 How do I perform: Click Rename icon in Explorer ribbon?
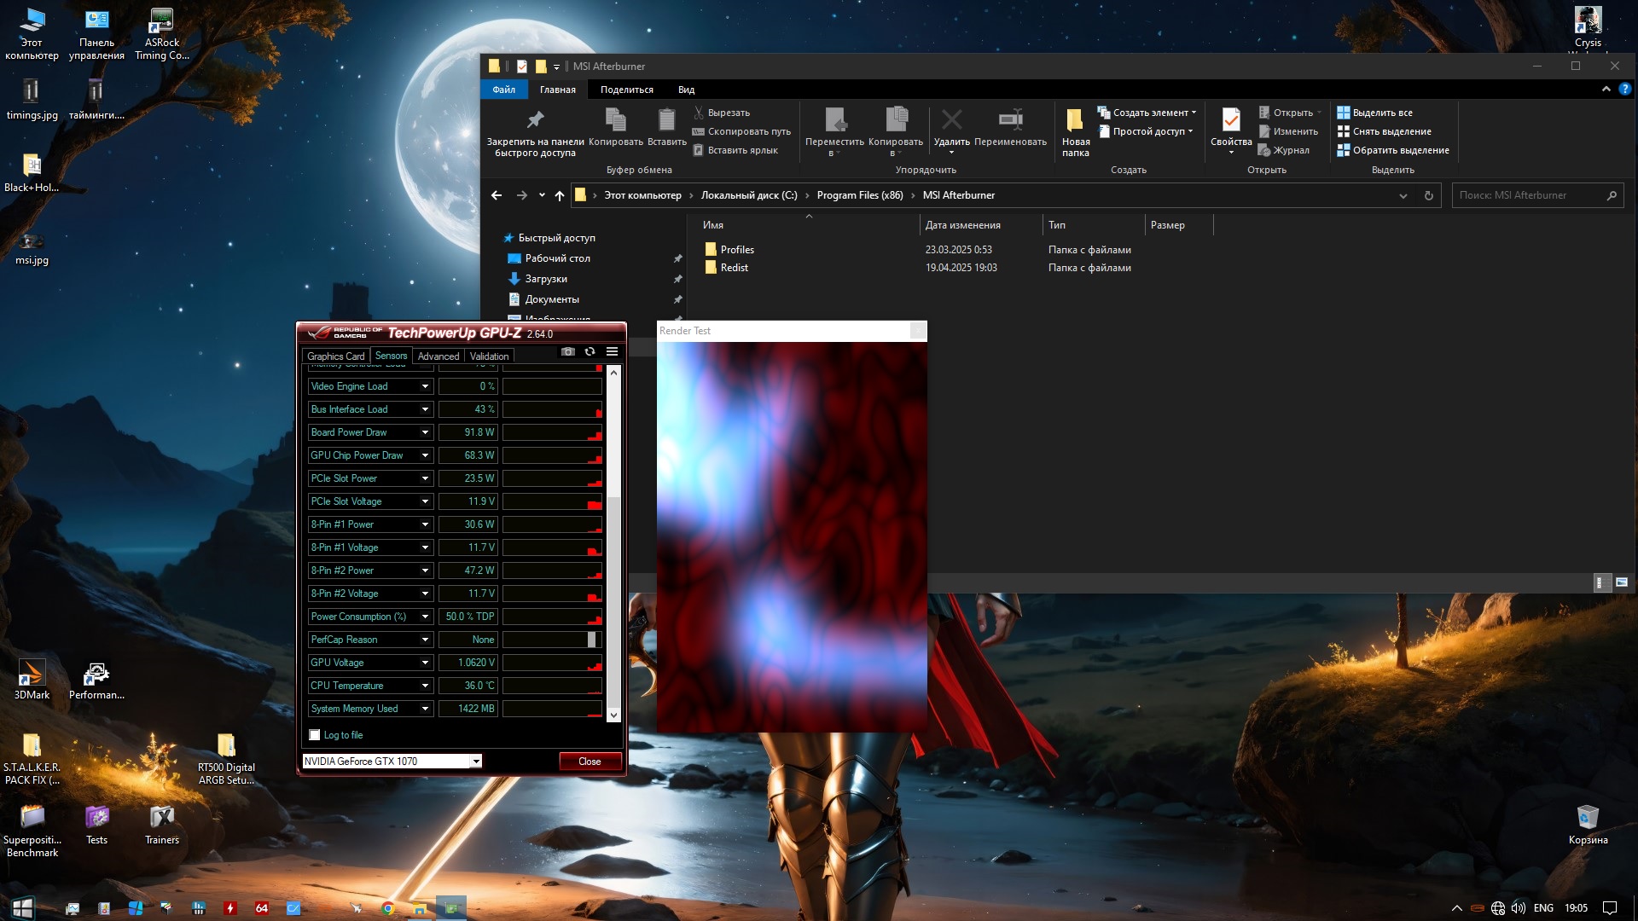point(1010,119)
